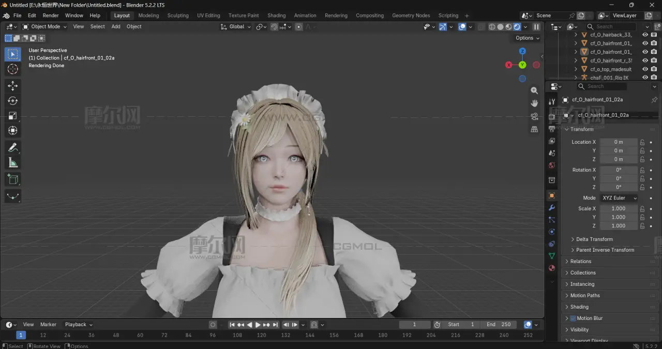Click the End frame field showing 250
This screenshot has width=662, height=349.
[x=498, y=325]
